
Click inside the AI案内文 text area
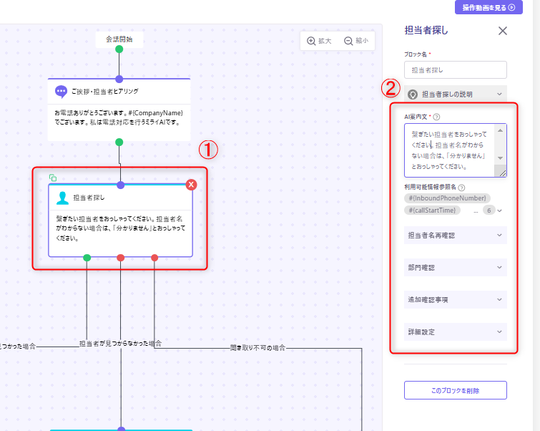click(448, 150)
